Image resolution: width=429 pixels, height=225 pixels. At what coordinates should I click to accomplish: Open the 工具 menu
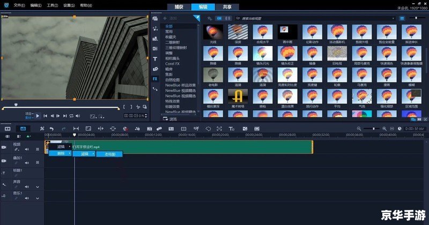52,5
